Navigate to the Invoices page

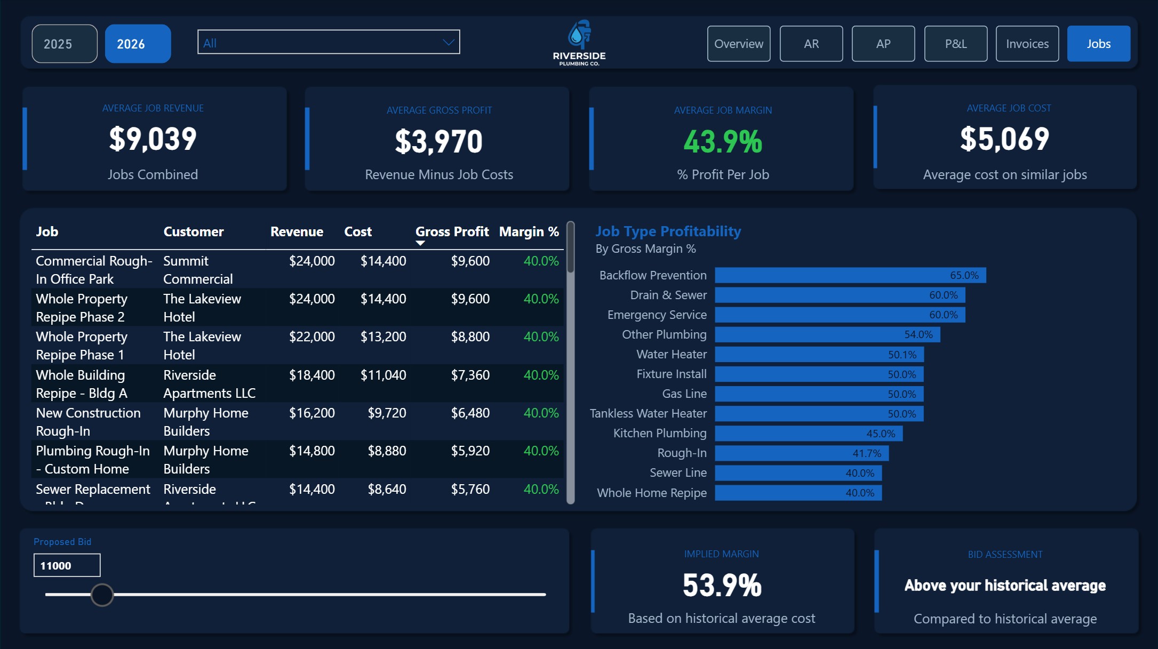1027,44
